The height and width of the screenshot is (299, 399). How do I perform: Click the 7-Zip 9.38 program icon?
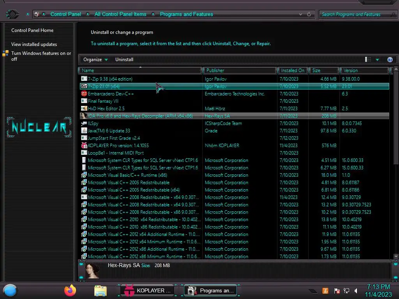(x=84, y=79)
